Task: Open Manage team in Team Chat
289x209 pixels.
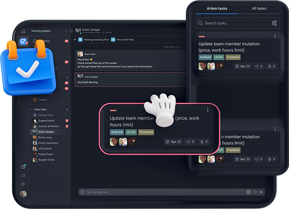Action: pyautogui.click(x=44, y=115)
